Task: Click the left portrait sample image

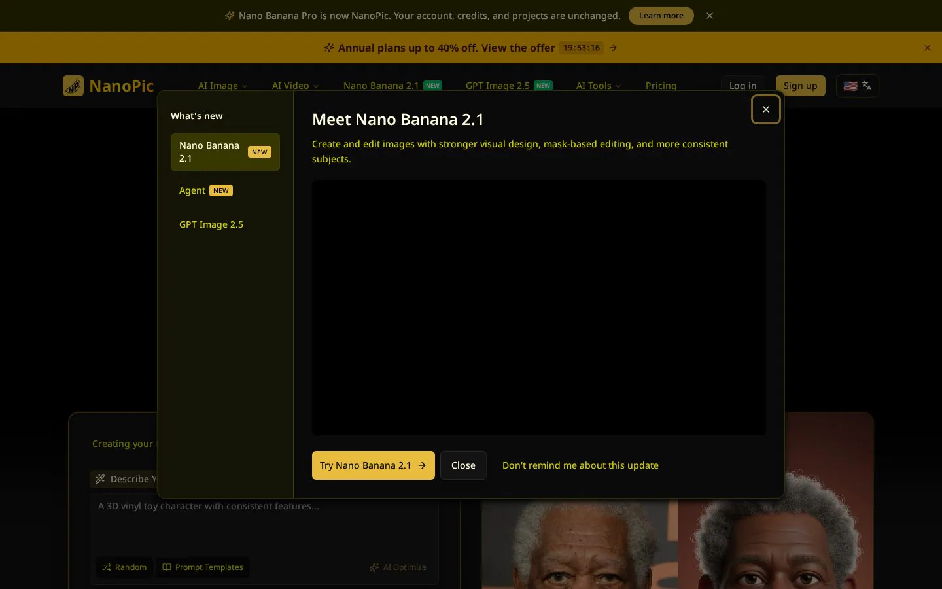Action: [x=580, y=543]
